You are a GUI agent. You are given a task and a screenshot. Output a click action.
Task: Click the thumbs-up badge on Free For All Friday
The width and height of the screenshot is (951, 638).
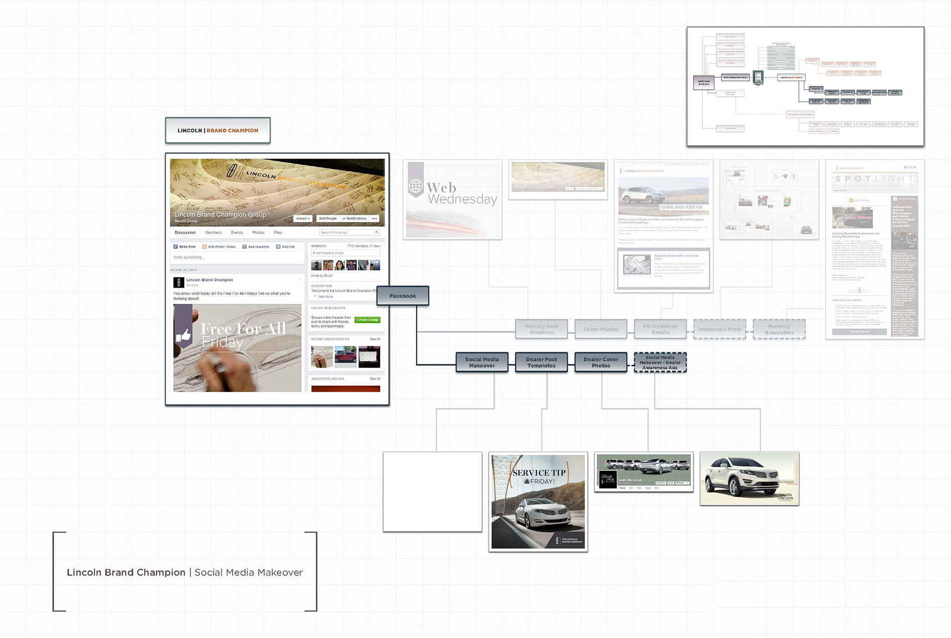point(183,335)
